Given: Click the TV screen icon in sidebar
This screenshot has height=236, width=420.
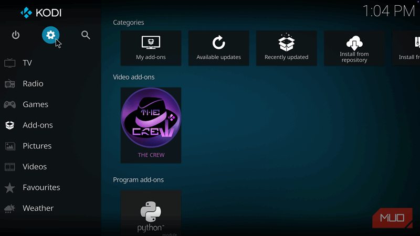Looking at the screenshot, I should 9,63.
